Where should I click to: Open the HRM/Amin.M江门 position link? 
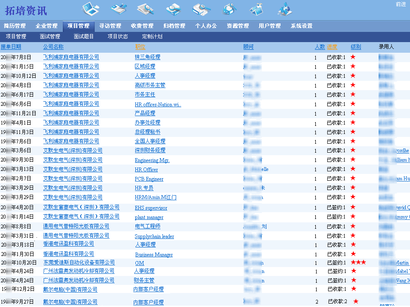(x=156, y=197)
